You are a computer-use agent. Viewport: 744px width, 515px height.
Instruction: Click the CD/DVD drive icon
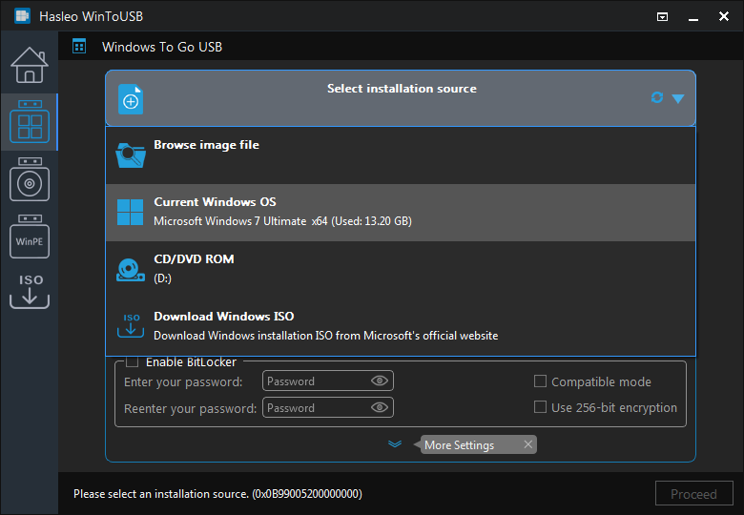131,269
